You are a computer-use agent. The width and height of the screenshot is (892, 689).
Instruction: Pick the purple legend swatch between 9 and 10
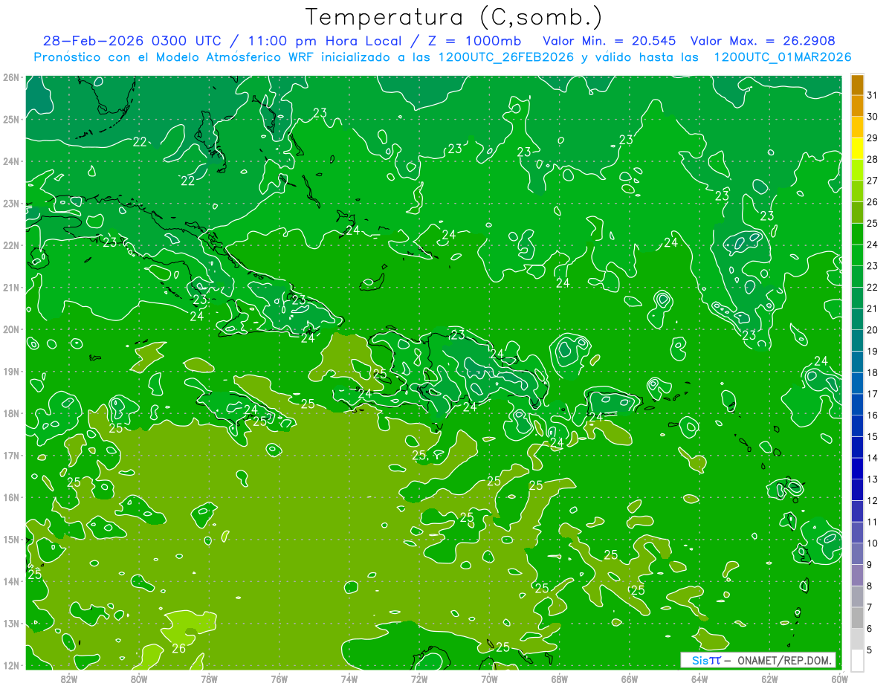tap(857, 554)
